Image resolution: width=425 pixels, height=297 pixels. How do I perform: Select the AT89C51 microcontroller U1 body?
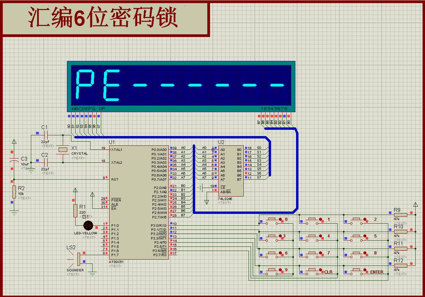point(139,202)
